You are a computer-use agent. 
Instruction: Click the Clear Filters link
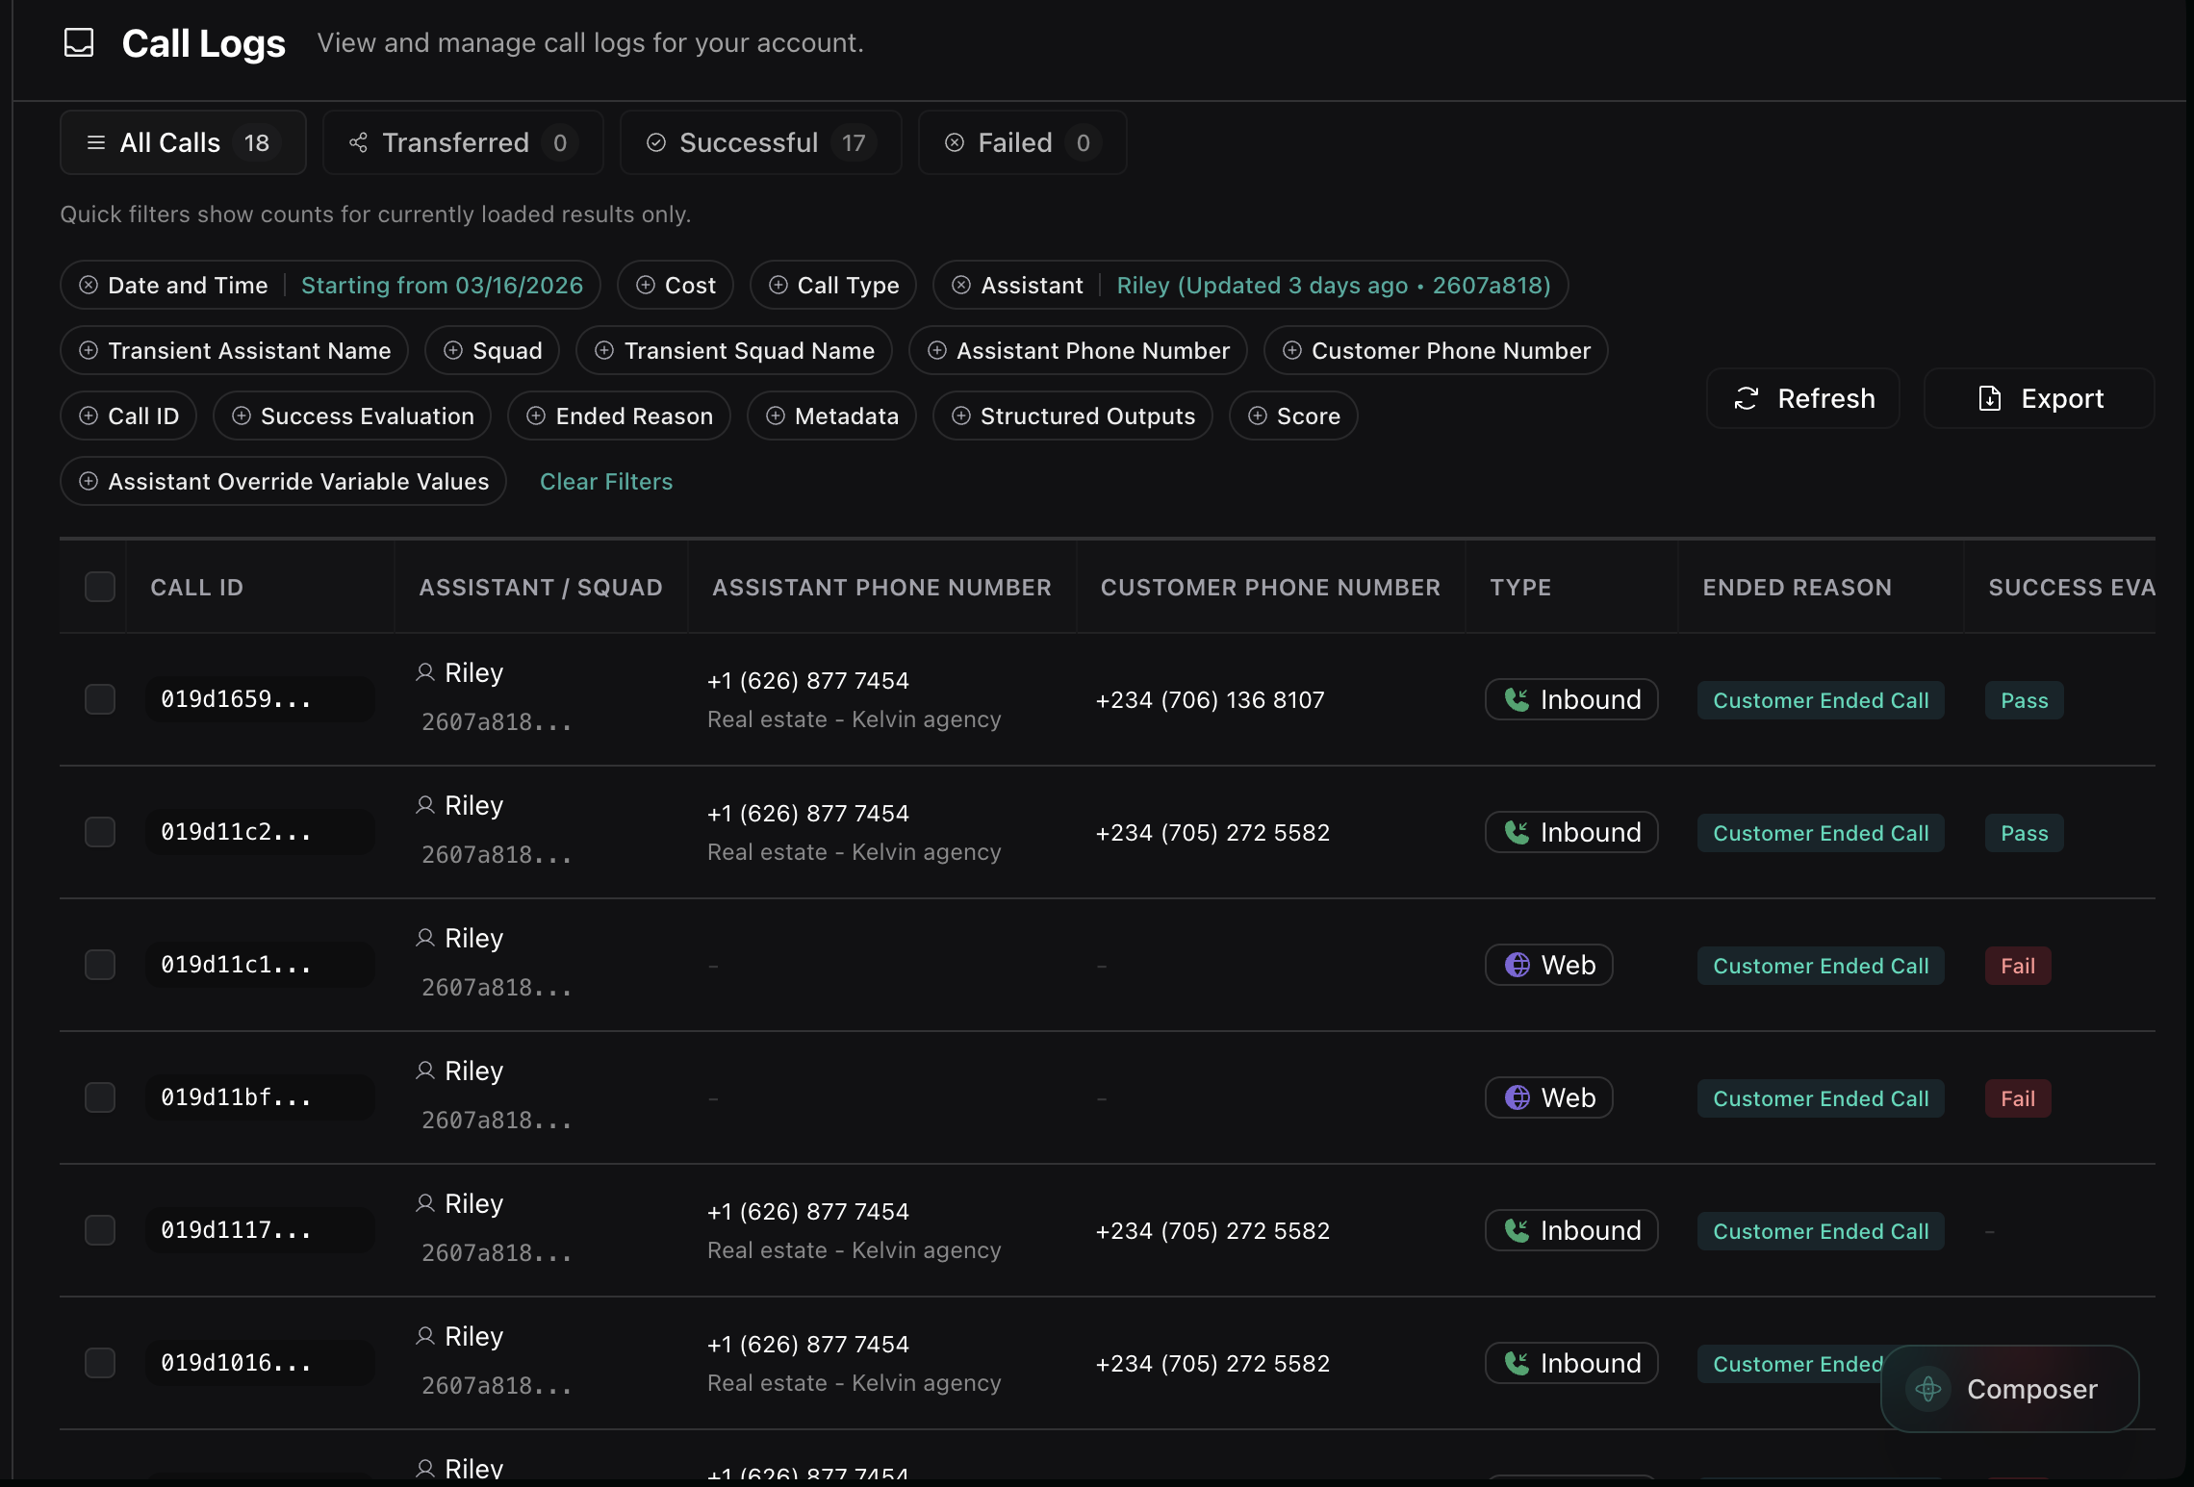606,482
